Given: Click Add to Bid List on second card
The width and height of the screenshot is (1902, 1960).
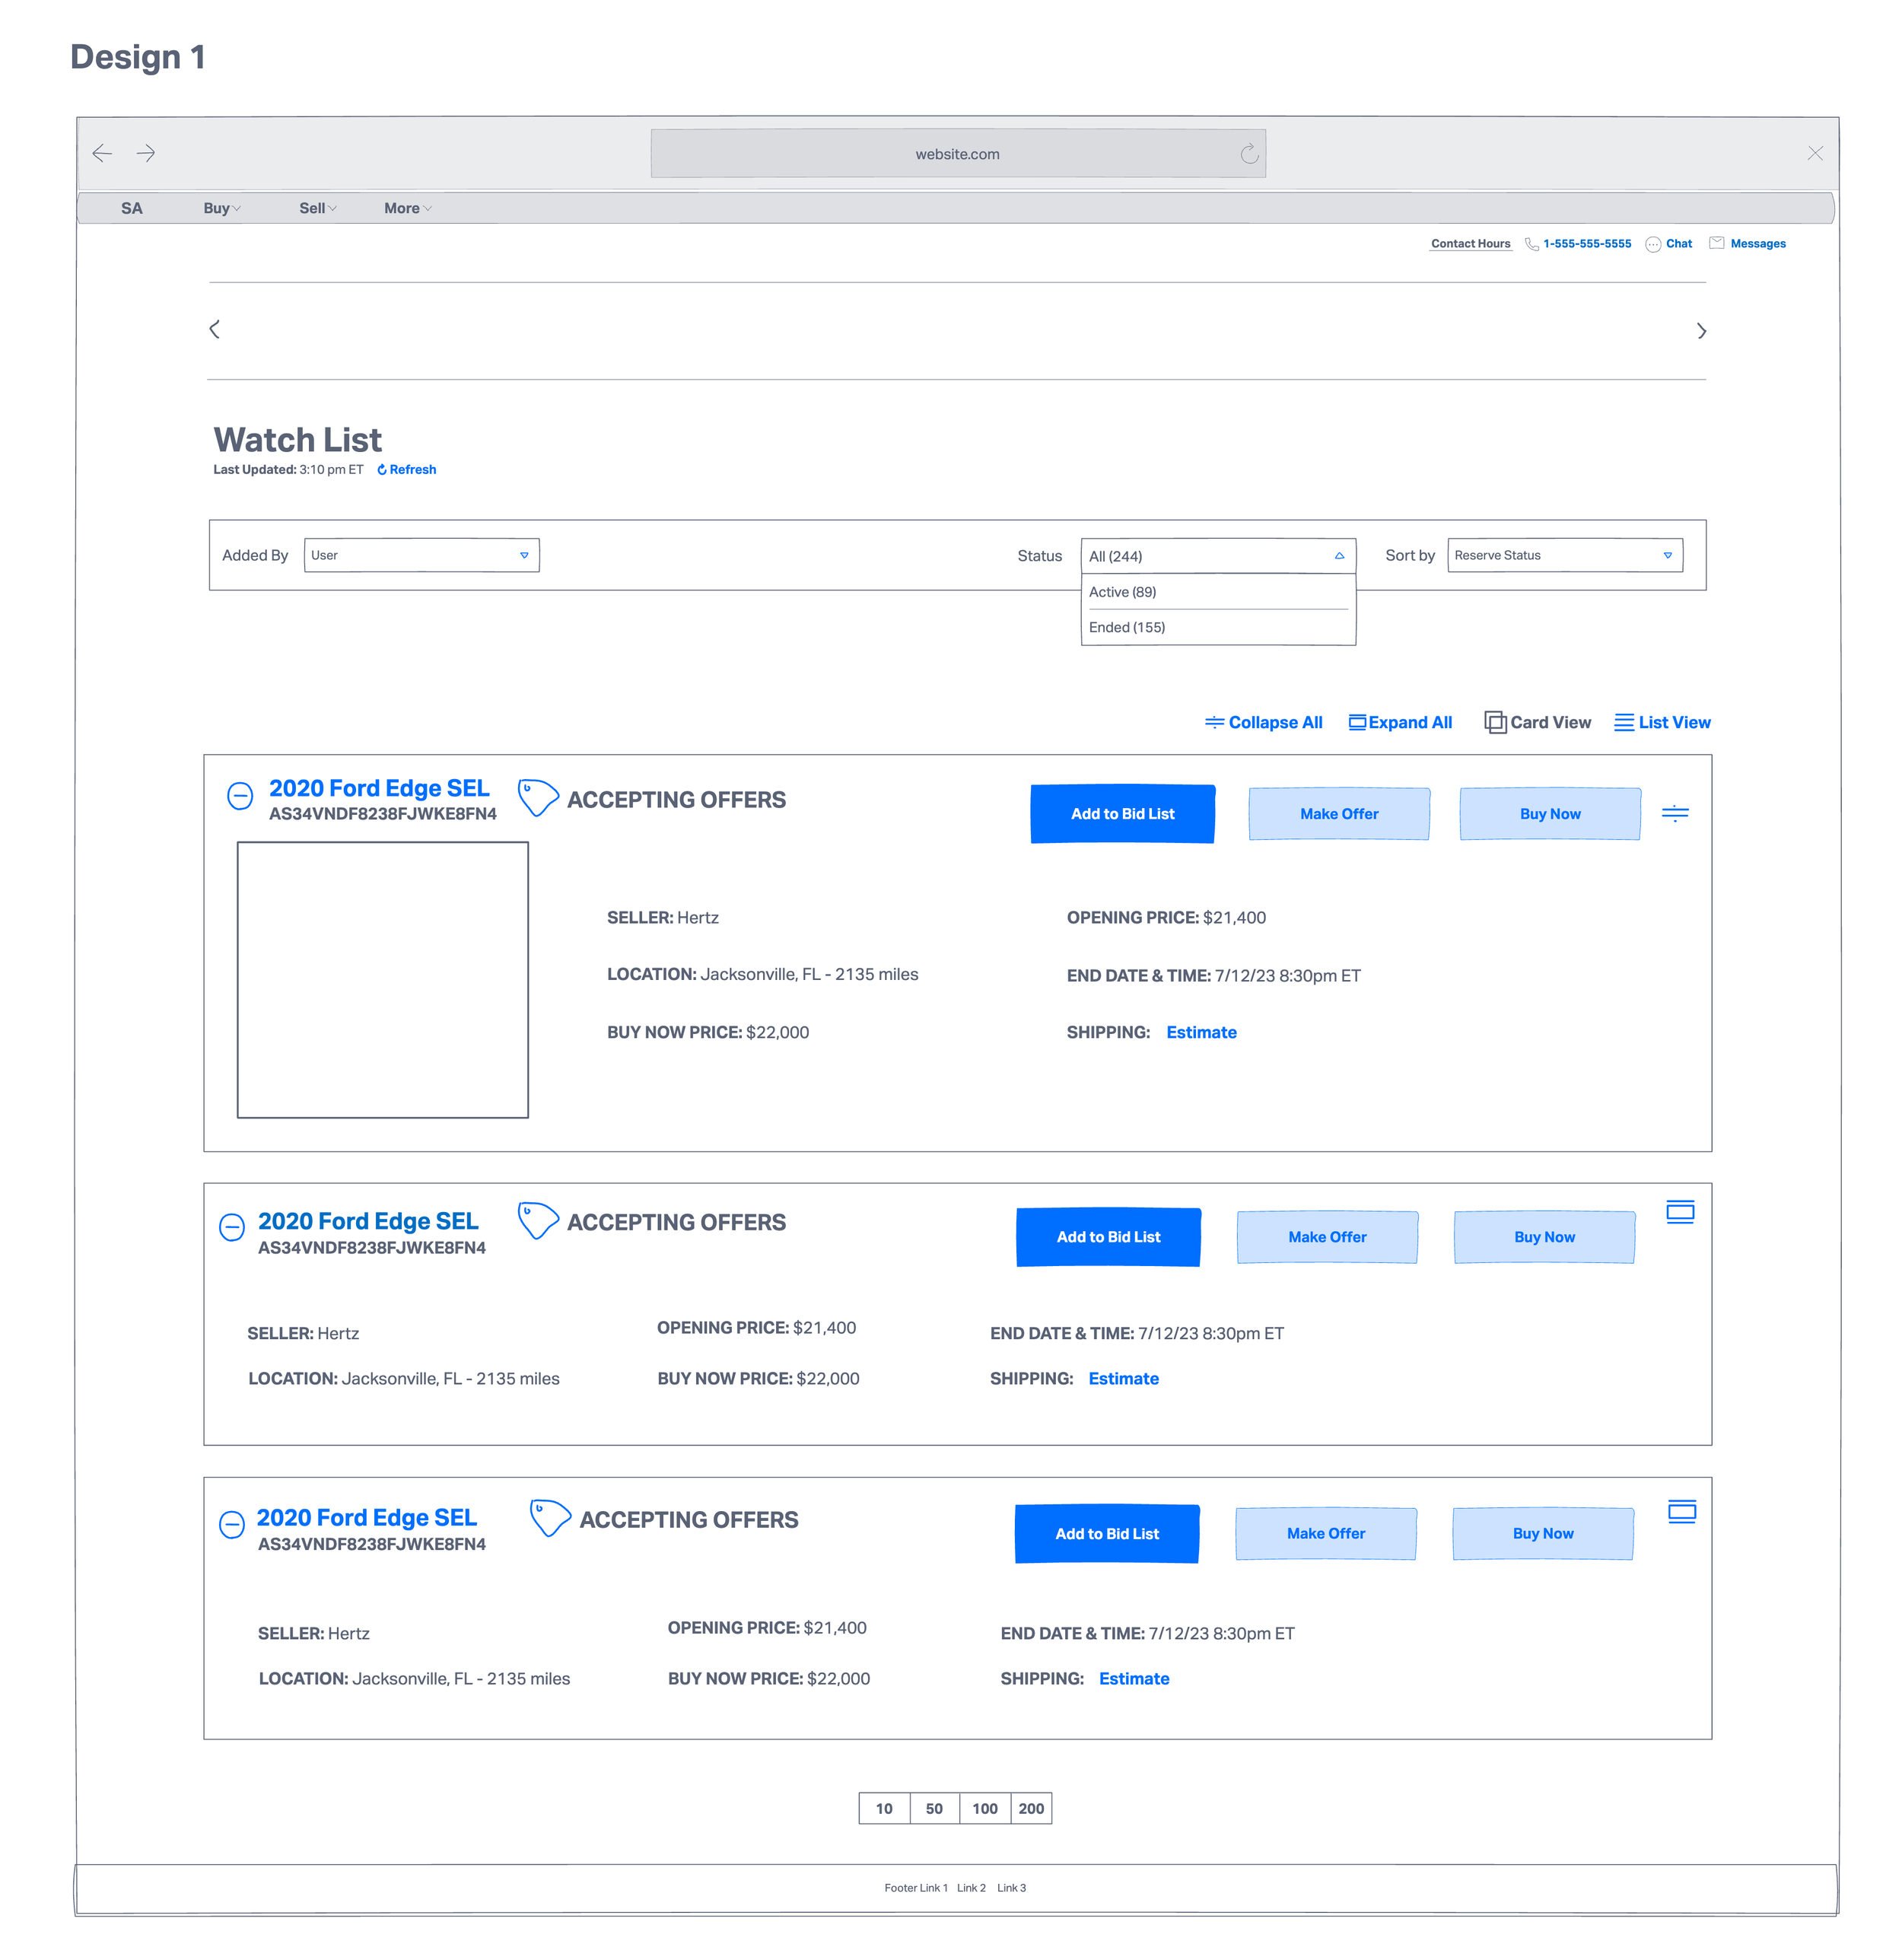Looking at the screenshot, I should click(x=1108, y=1237).
